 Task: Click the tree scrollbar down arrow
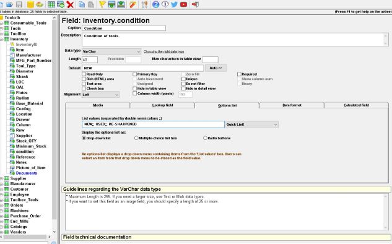coord(54,232)
